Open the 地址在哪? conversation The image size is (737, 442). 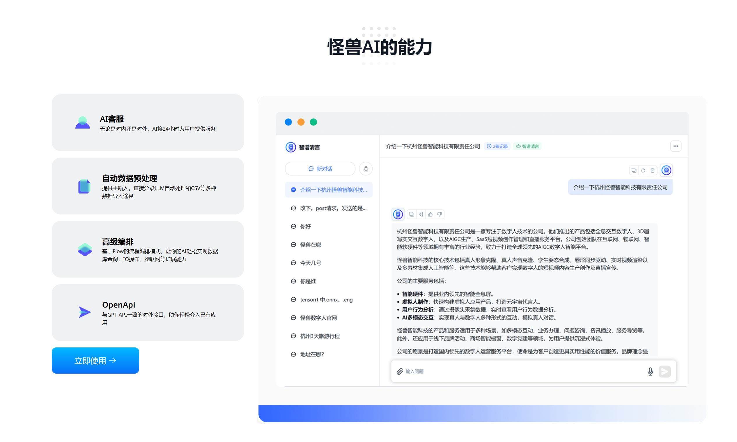329,354
